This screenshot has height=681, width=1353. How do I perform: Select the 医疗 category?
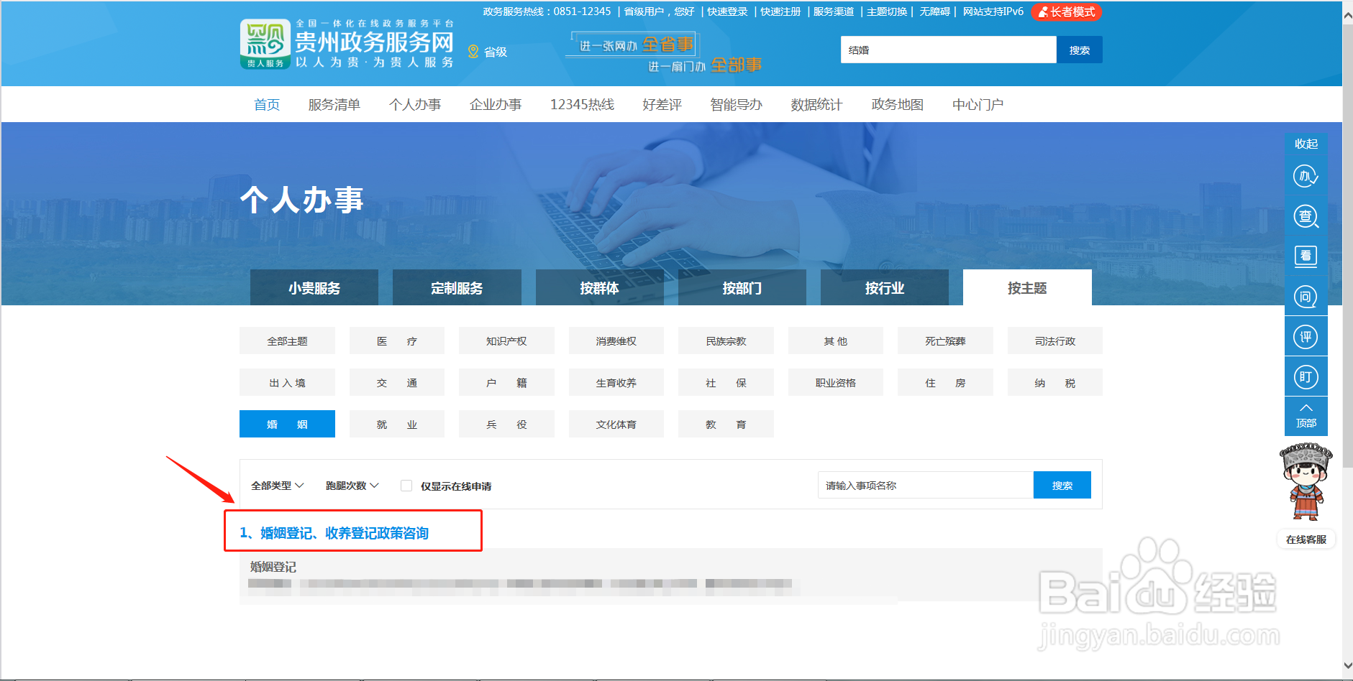pos(397,340)
